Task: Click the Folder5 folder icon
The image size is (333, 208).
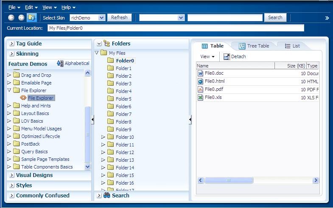Action: (x=110, y=98)
